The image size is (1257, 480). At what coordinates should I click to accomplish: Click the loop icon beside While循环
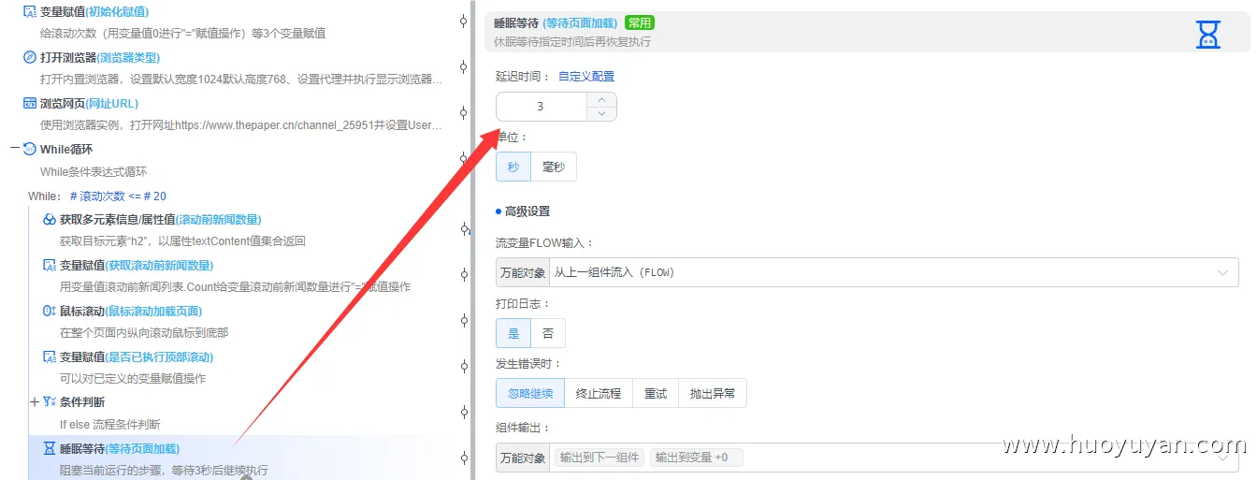tap(30, 149)
